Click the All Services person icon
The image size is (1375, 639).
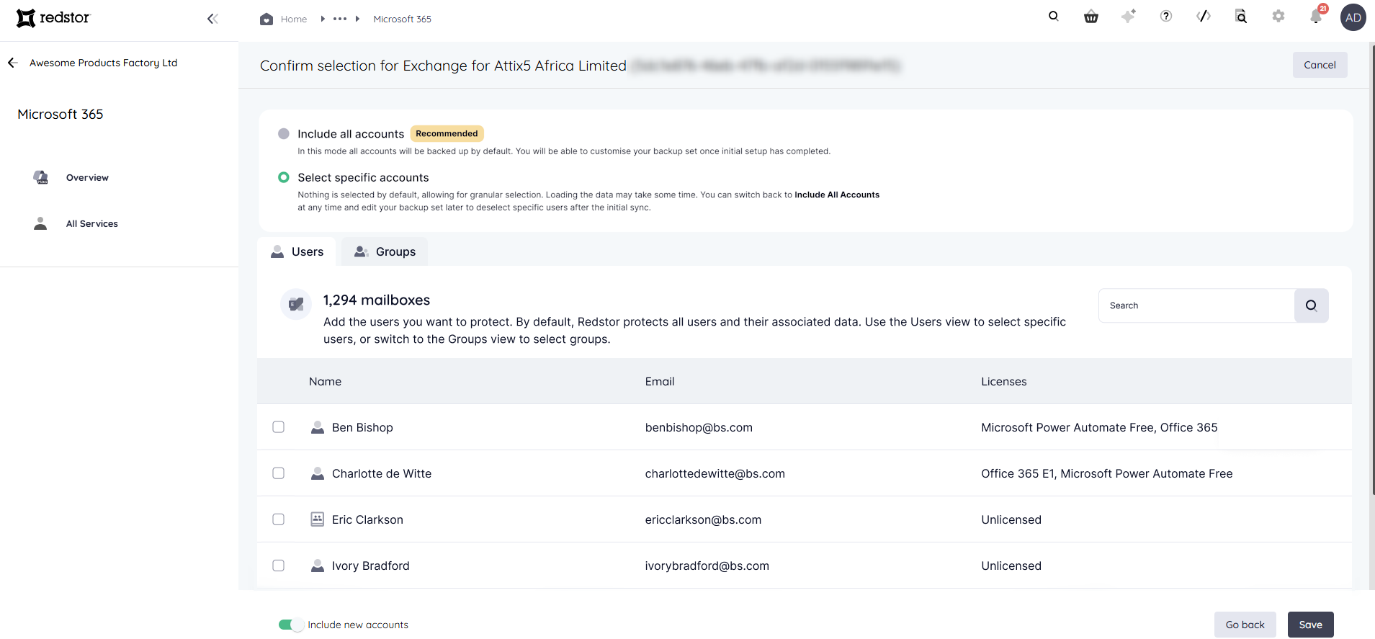(40, 223)
